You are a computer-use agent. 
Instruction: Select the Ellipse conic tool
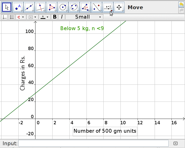pyautogui.click(x=74, y=7)
